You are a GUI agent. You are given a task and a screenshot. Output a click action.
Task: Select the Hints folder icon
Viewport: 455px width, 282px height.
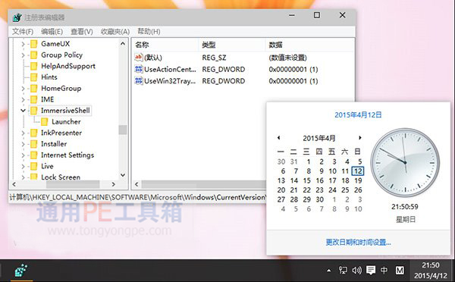pyautogui.click(x=34, y=77)
